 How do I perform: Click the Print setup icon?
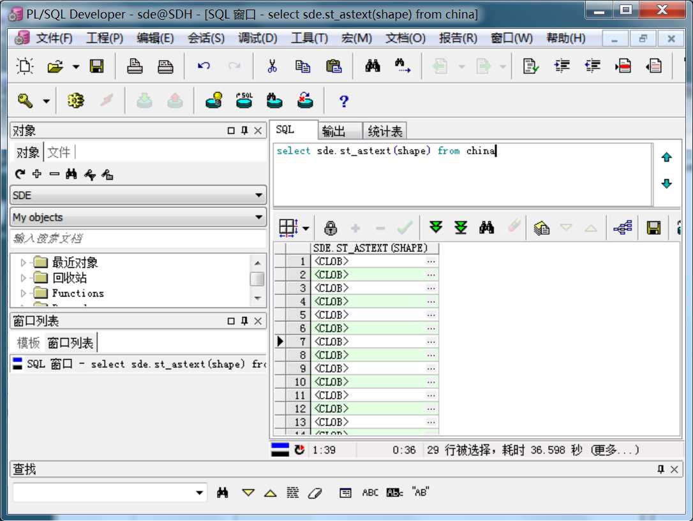(166, 66)
